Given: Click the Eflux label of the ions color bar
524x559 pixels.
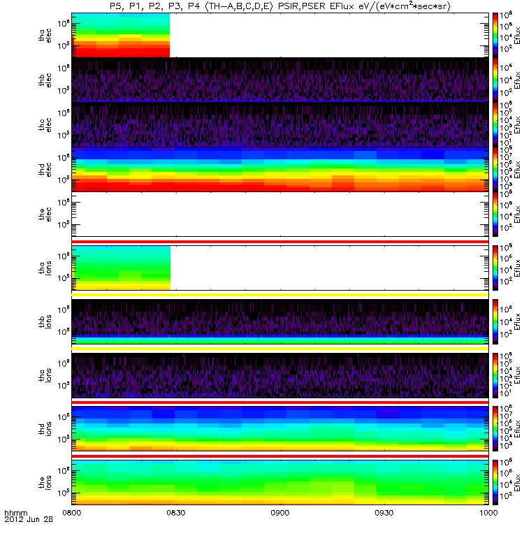Looking at the screenshot, I should click(x=517, y=482).
